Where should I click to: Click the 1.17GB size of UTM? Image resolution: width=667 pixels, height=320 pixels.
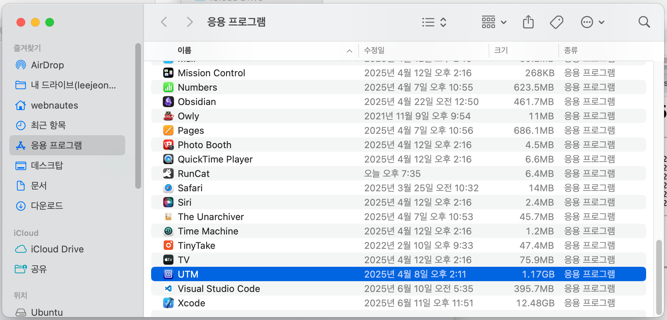538,274
